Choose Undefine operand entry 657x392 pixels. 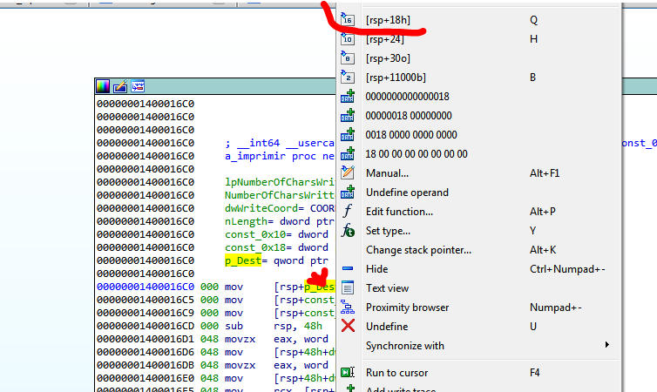point(407,193)
